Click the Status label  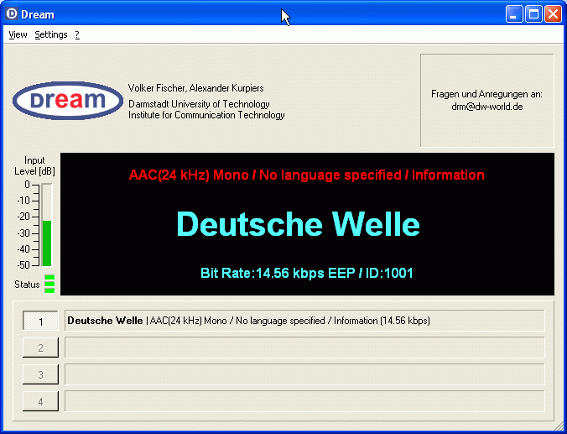tap(27, 285)
